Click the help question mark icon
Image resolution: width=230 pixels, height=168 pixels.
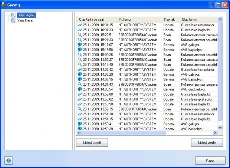coord(9,161)
